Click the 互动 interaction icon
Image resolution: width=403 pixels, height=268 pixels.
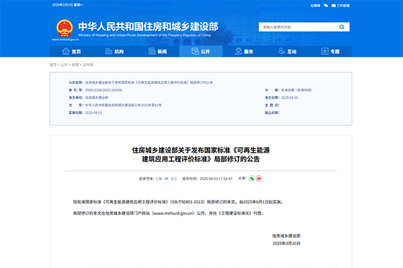coord(281,52)
